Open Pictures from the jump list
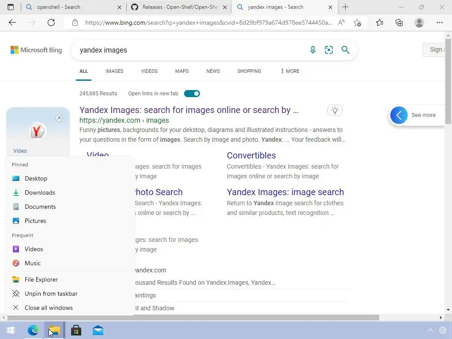The width and height of the screenshot is (452, 339). click(x=70, y=221)
